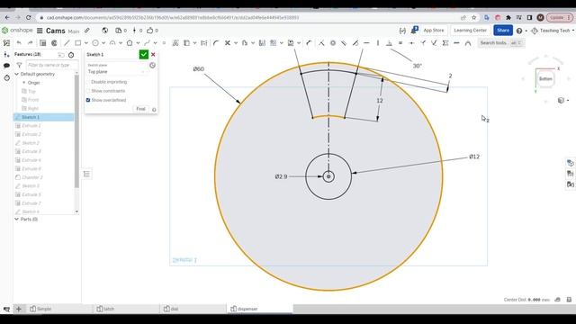The image size is (576, 324).
Task: Select the arc tool
Action: coord(112,43)
